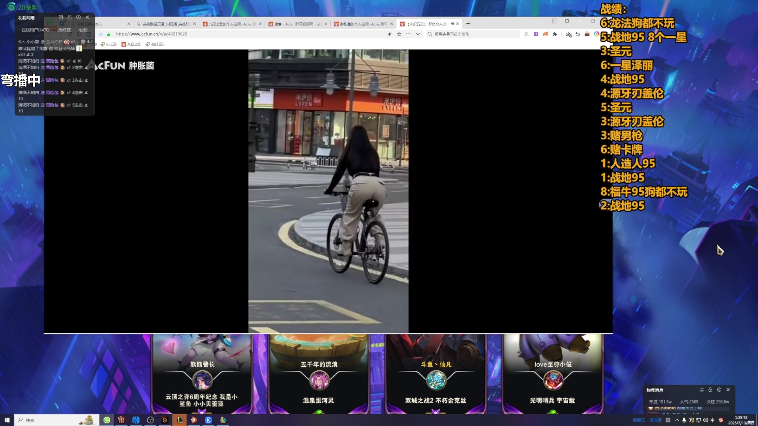This screenshot has height=426, width=758.
Task: Bookmark page with the star icon
Action: 399,34
